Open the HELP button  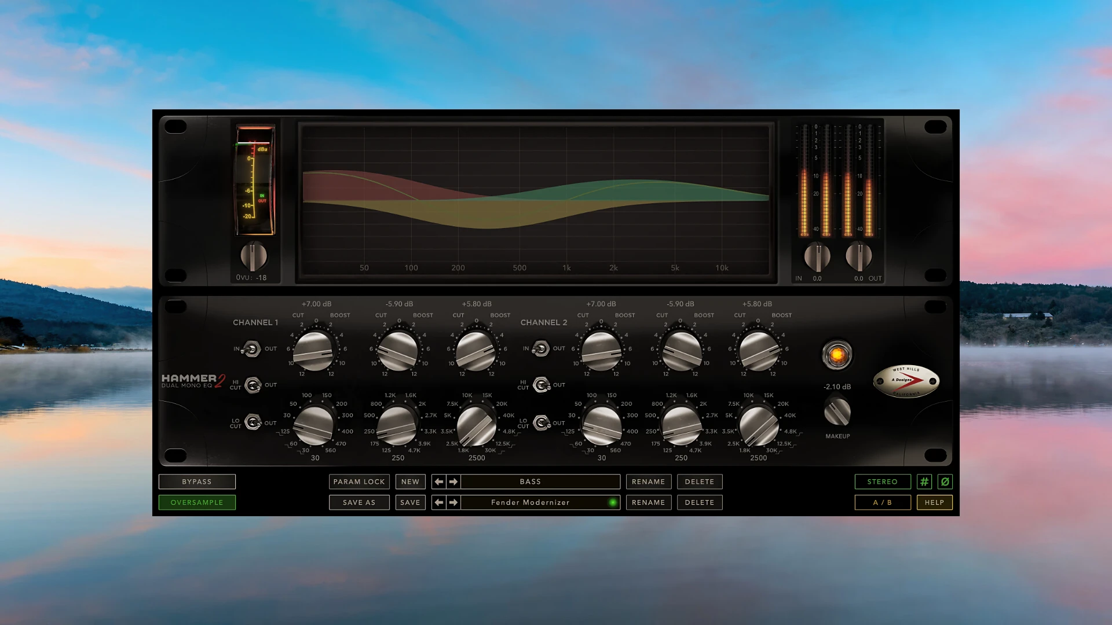934,502
